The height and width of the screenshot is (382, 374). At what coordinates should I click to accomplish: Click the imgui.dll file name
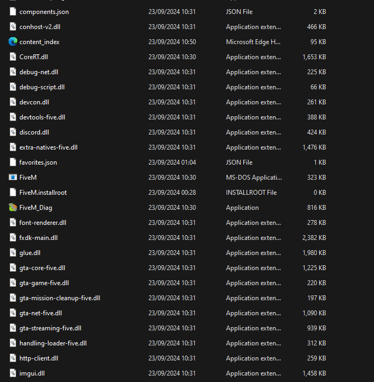pos(32,373)
